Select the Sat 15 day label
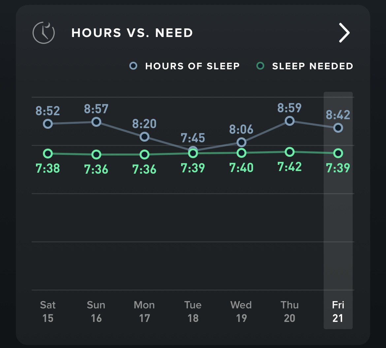This screenshot has width=386, height=348. 48,312
